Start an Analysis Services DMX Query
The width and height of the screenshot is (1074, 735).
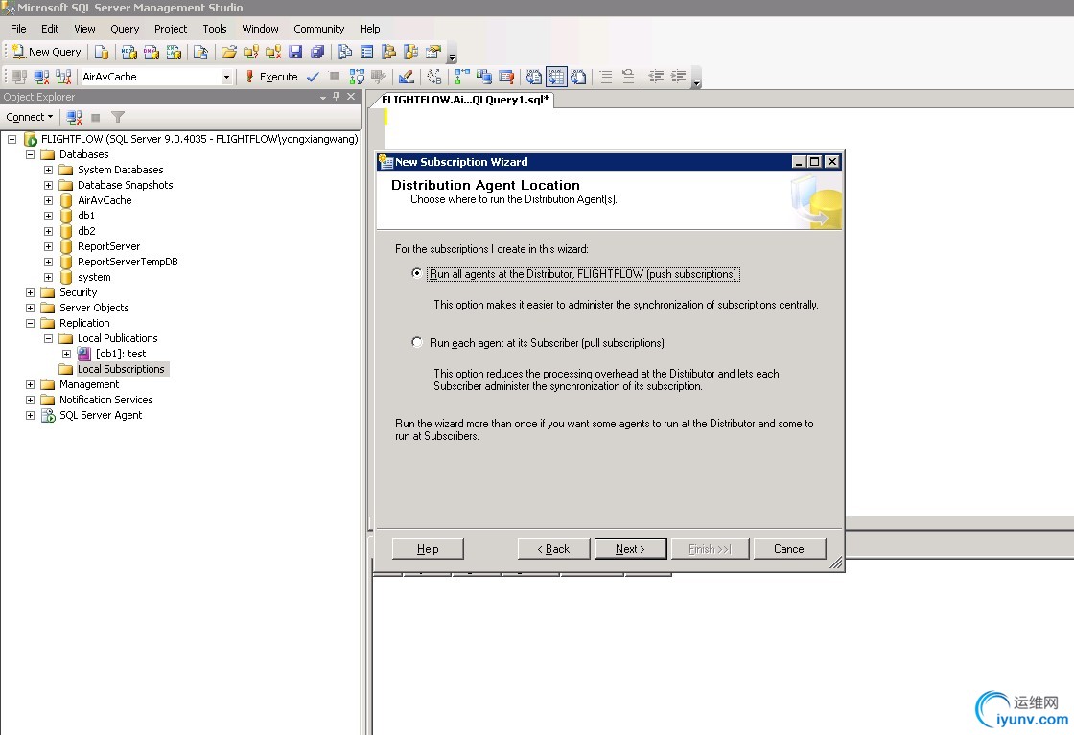(152, 52)
